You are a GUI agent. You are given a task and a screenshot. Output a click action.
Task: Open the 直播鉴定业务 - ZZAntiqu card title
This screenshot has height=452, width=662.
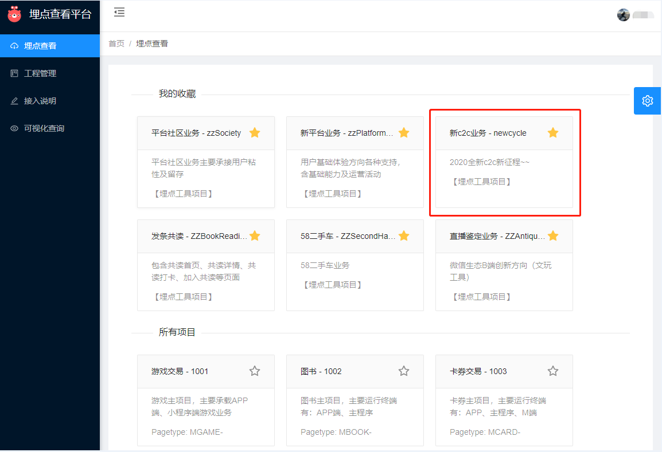coord(497,236)
